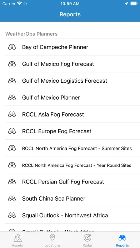The height and width of the screenshot is (248, 140).
Task: Open the Radar target icon
Action: click(87, 238)
